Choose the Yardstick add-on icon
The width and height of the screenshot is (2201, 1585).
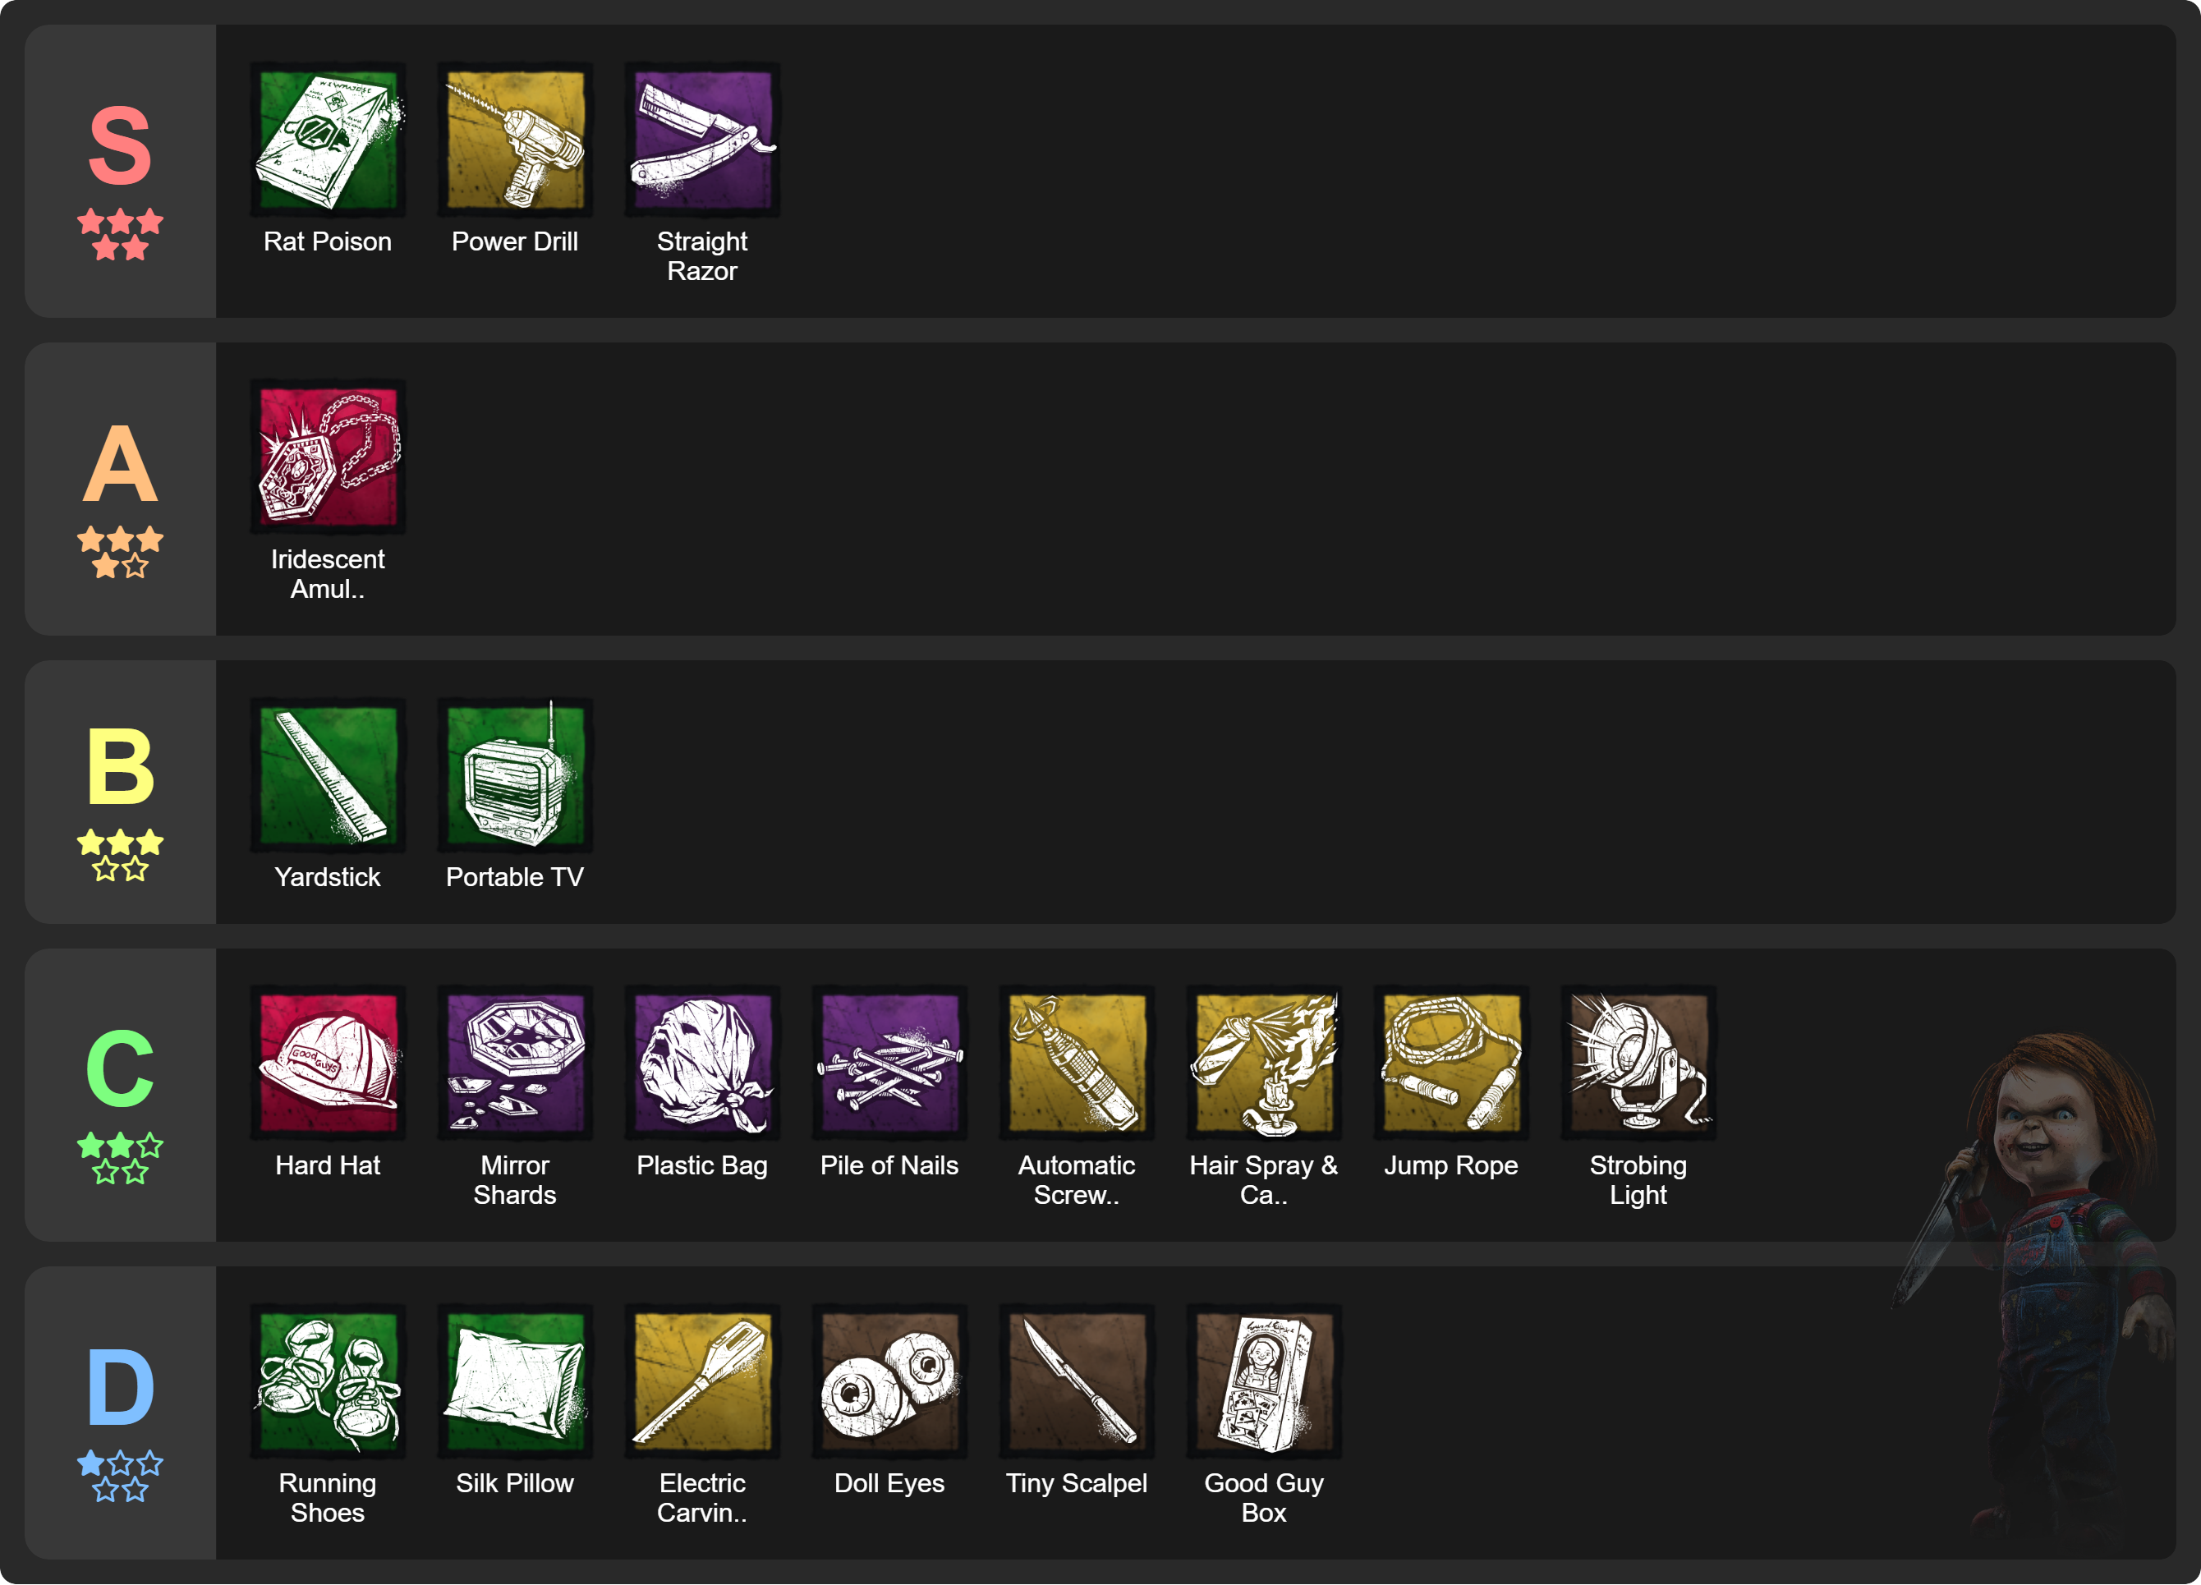pyautogui.click(x=328, y=774)
